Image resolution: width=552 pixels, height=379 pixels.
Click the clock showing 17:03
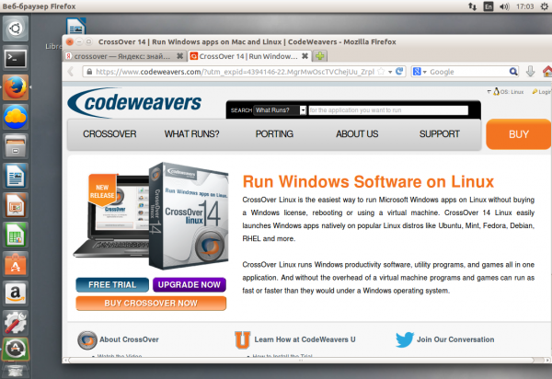point(524,6)
